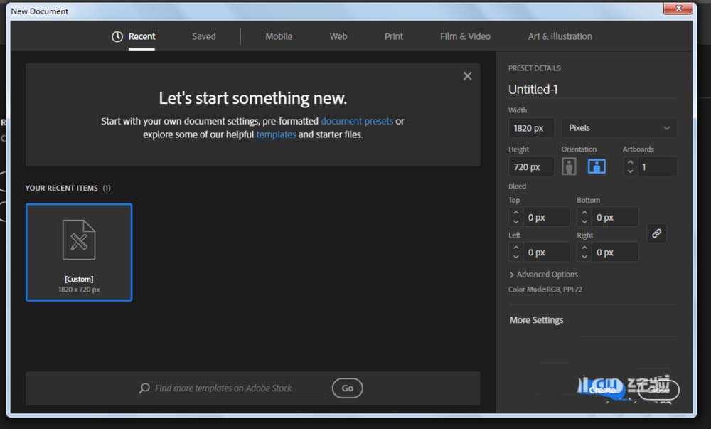The image size is (711, 429).
Task: Expand Advanced Options
Action: pyautogui.click(x=544, y=275)
